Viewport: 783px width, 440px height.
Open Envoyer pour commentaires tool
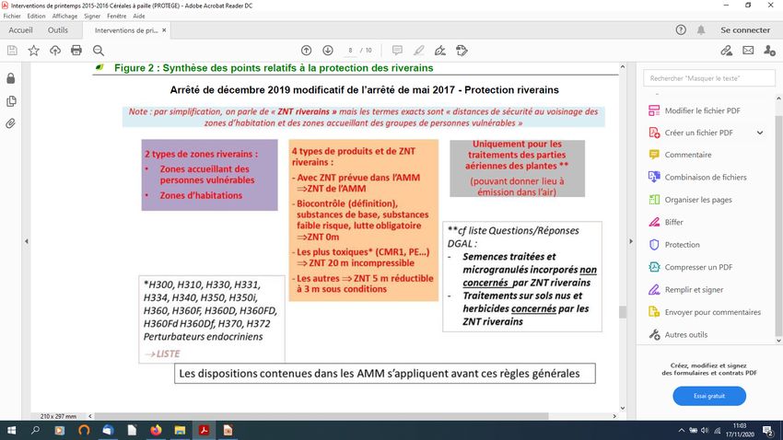[x=712, y=312]
